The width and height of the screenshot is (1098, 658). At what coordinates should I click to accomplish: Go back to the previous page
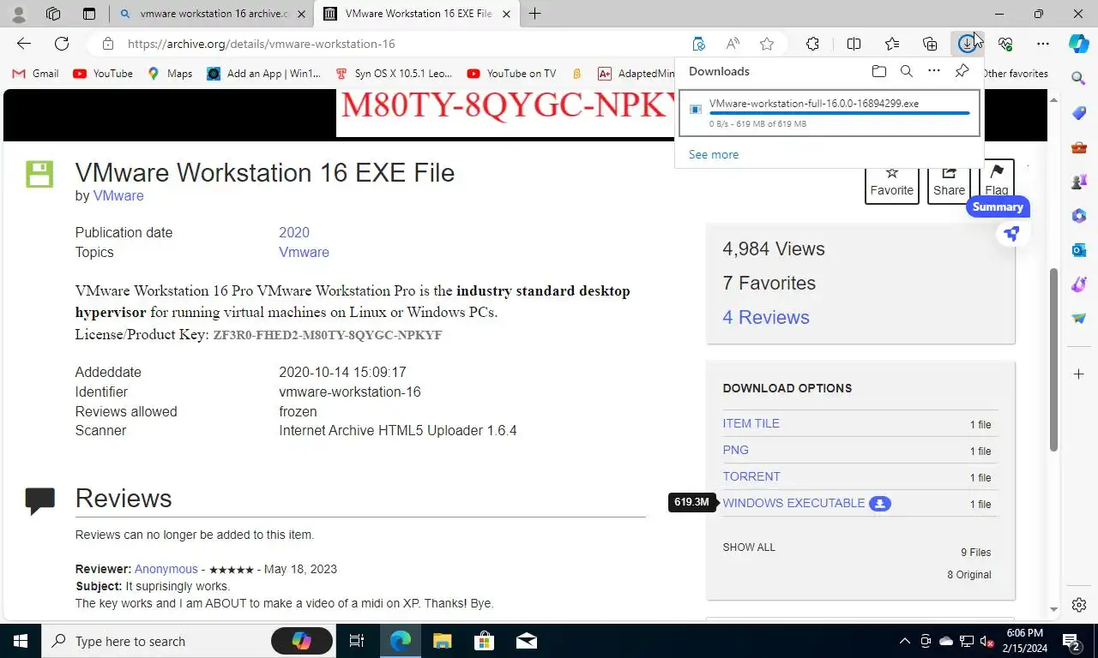tap(24, 44)
